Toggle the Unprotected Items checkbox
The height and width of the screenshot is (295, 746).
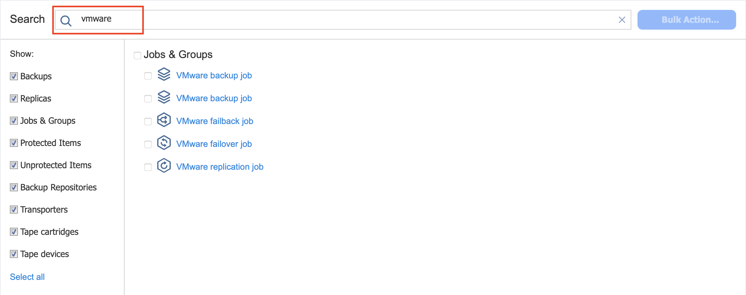pyautogui.click(x=14, y=165)
